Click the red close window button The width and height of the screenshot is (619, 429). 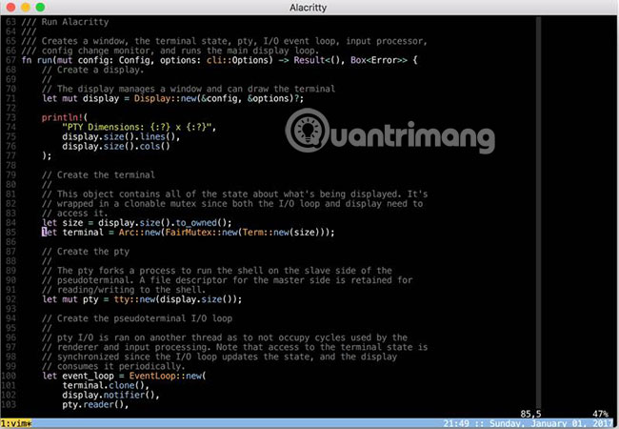pyautogui.click(x=10, y=7)
